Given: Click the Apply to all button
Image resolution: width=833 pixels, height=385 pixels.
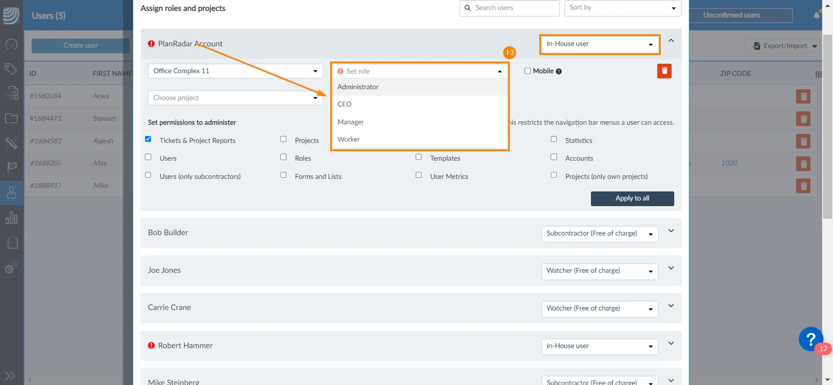Looking at the screenshot, I should point(633,198).
